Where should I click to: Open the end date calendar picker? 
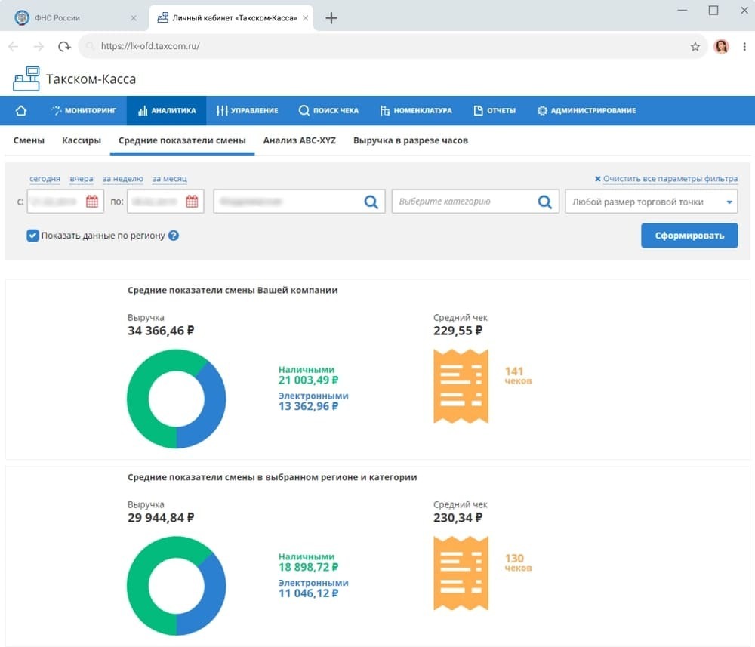pos(192,202)
